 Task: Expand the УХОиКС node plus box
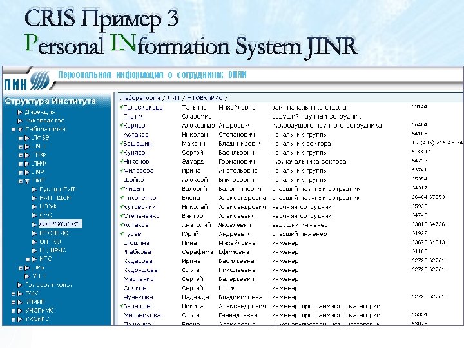(14, 320)
